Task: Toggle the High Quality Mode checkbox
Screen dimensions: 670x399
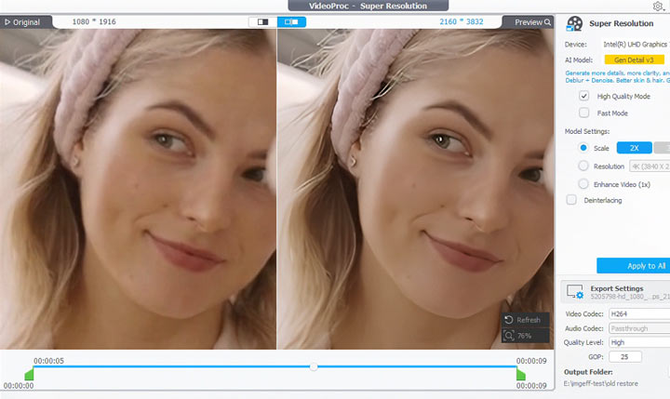Action: (583, 96)
